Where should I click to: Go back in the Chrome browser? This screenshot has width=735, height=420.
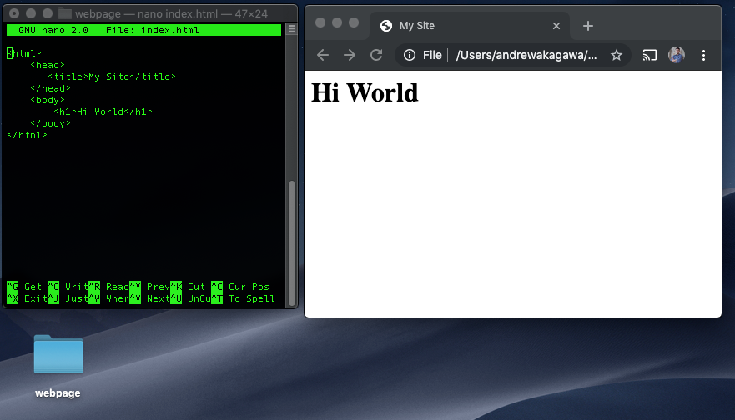[x=323, y=55]
